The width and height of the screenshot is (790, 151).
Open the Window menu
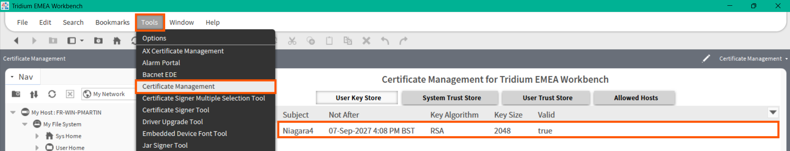(182, 22)
